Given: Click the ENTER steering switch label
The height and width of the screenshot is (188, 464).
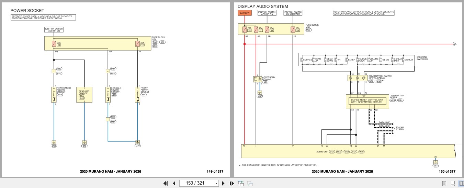Looking at the screenshot, I should coord(352,60).
